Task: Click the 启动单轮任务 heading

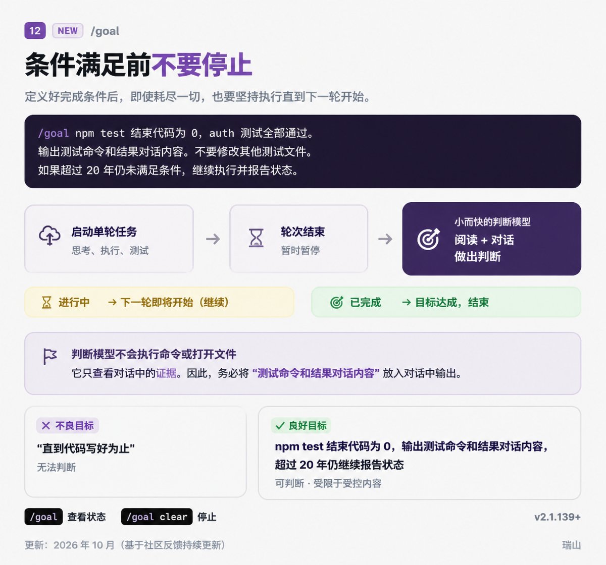Action: pos(104,232)
